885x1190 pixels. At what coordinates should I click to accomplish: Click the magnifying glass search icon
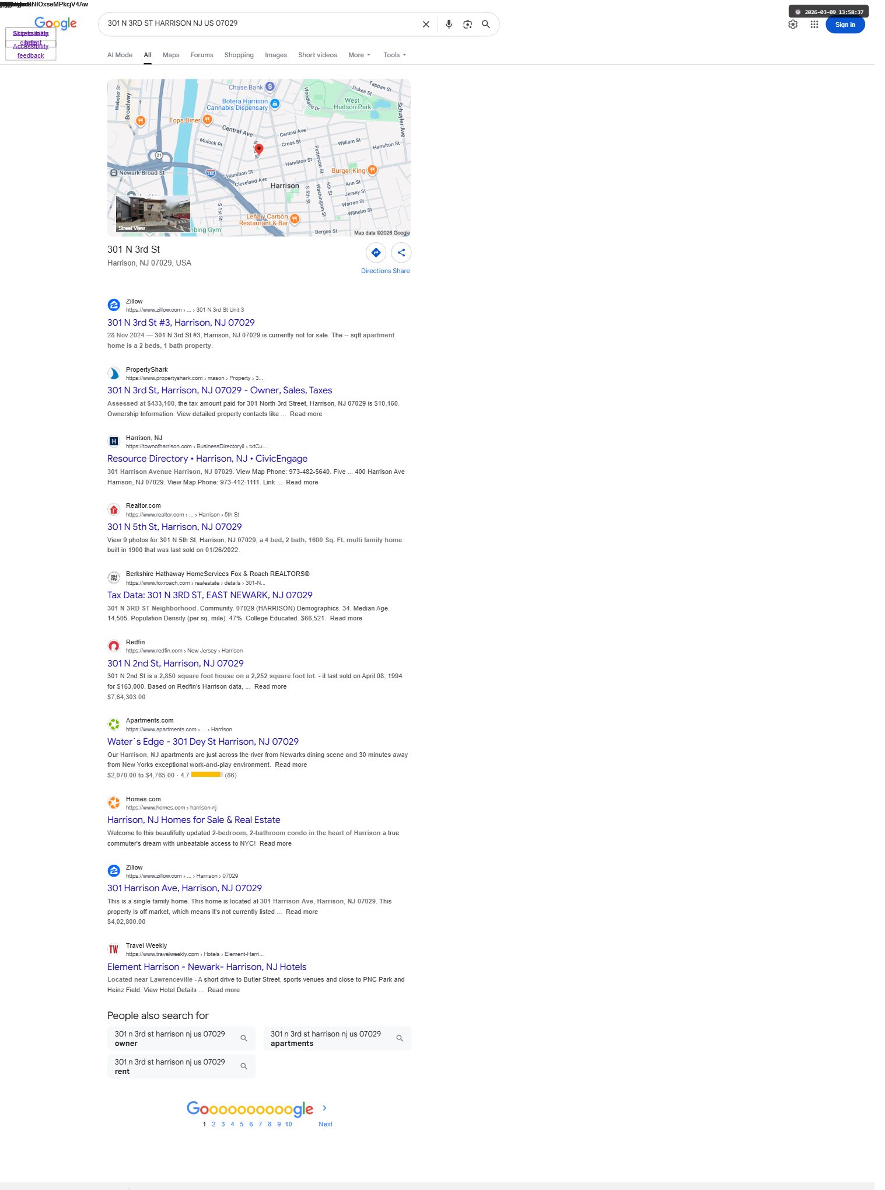click(485, 25)
